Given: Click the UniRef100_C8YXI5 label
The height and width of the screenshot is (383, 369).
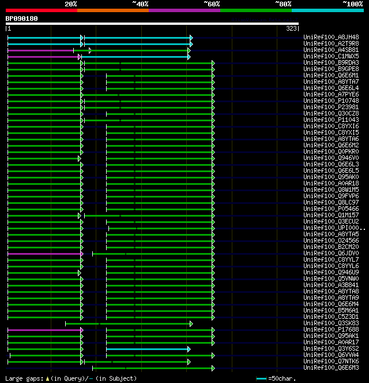Looking at the screenshot, I should coord(331,132).
